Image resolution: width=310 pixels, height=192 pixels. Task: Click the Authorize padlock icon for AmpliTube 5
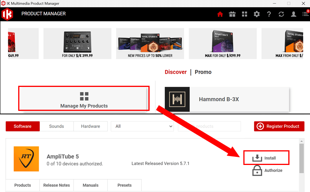[257, 170]
